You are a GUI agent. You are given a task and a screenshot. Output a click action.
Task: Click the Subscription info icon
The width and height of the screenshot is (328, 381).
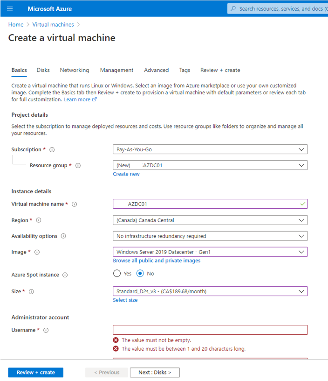(52, 150)
